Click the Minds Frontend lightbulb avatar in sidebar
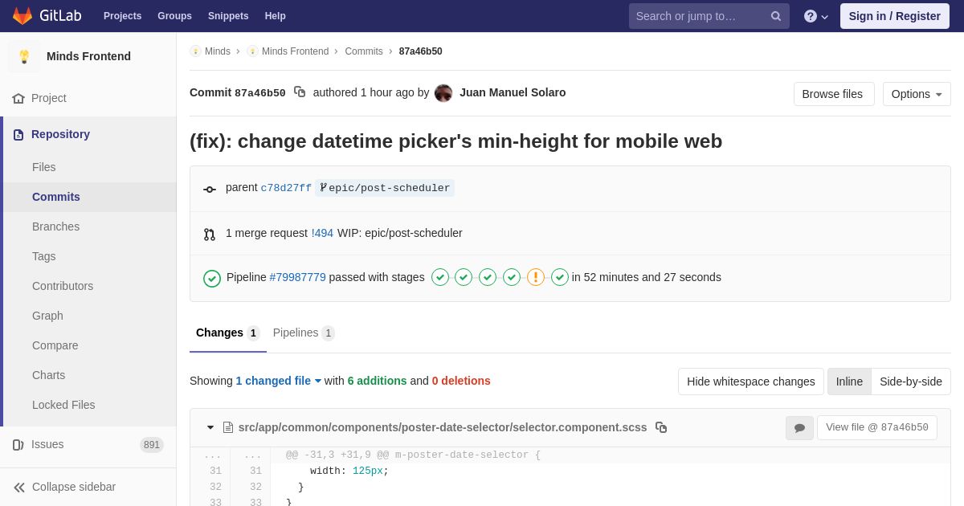This screenshot has height=506, width=964. click(x=24, y=56)
